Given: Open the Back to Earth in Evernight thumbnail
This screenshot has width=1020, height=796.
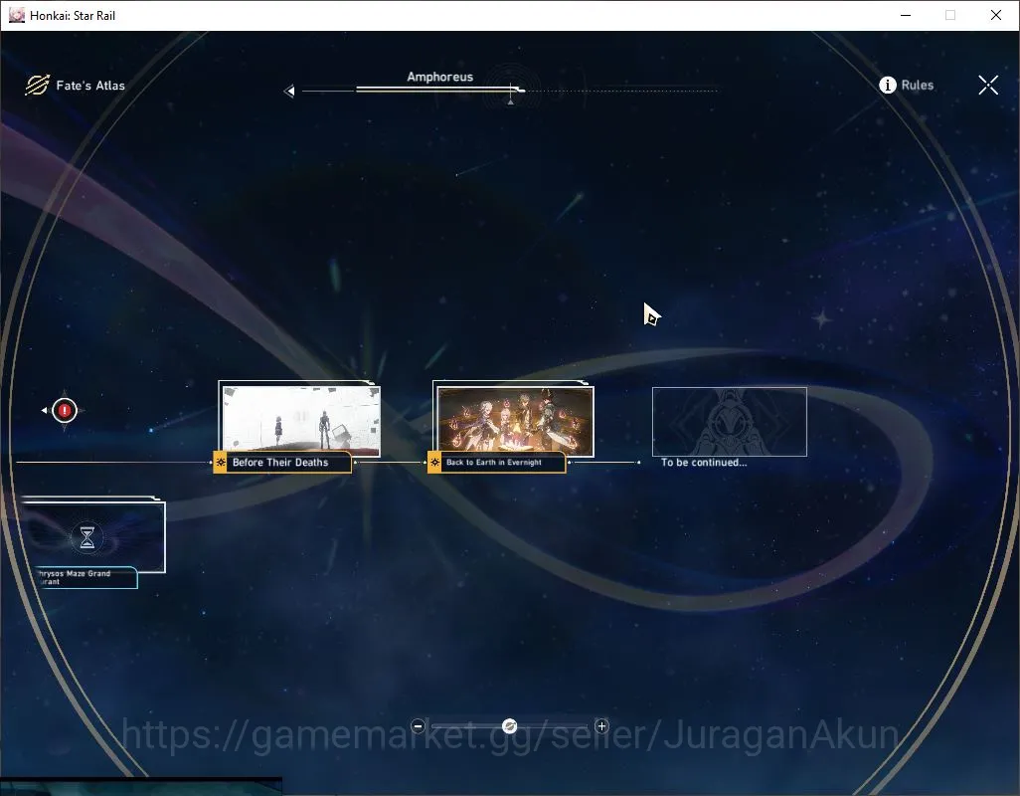Looking at the screenshot, I should [x=515, y=420].
